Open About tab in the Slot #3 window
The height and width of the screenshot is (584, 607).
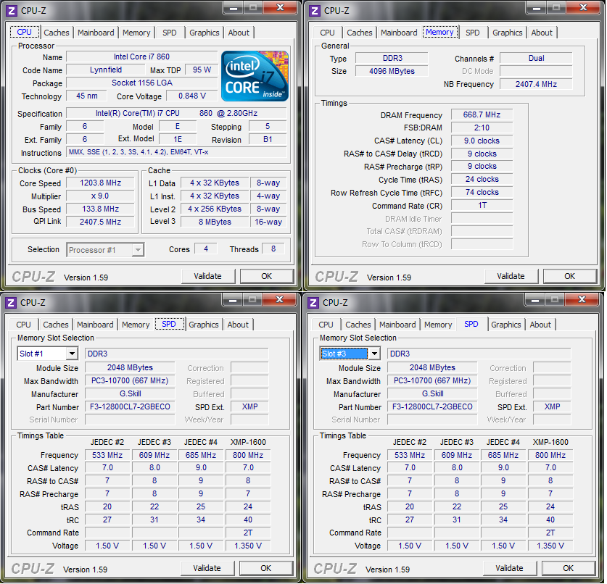tap(540, 325)
